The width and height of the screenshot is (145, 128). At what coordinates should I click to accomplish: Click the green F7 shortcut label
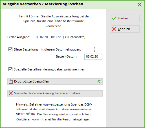[x=99, y=82]
